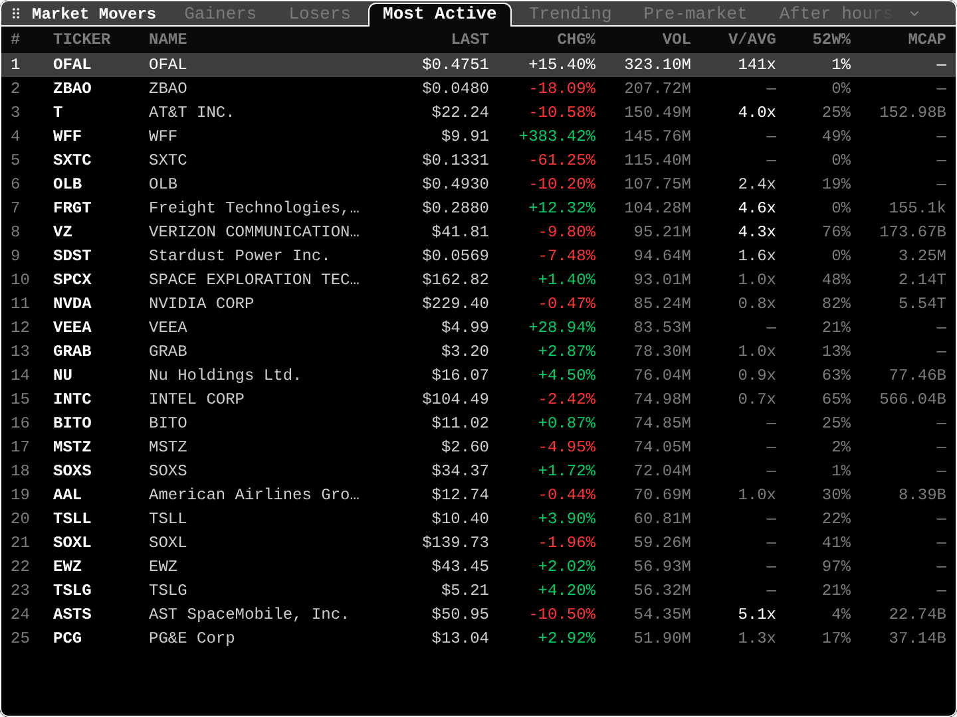Viewport: 957px width, 717px height.
Task: Click MSTZ ticker symbol
Action: pos(72,447)
